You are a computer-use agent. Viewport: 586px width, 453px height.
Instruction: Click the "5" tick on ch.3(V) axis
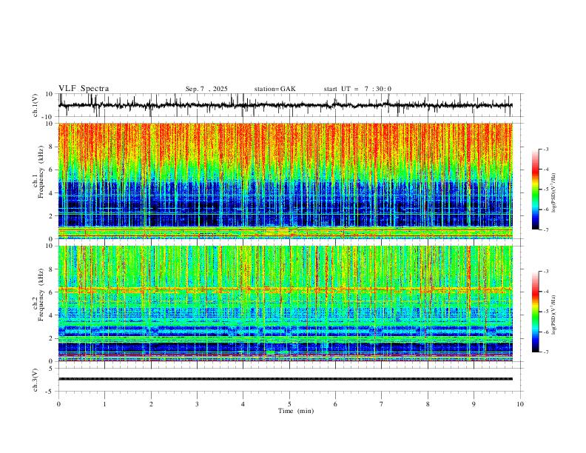point(52,369)
